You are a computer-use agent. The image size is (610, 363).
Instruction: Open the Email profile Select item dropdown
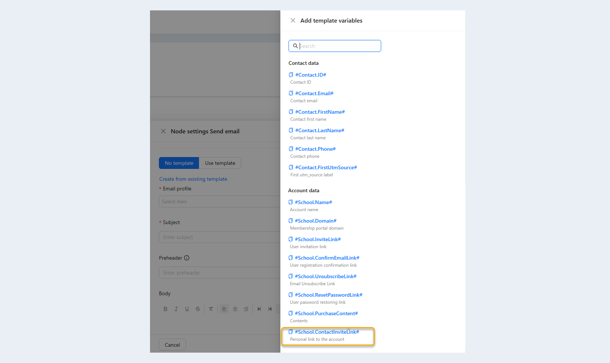[220, 202]
